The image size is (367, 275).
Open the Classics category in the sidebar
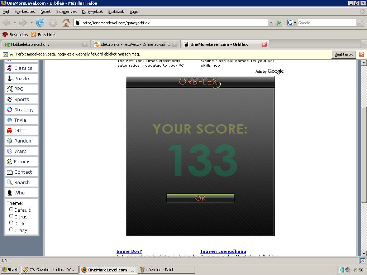pyautogui.click(x=21, y=68)
